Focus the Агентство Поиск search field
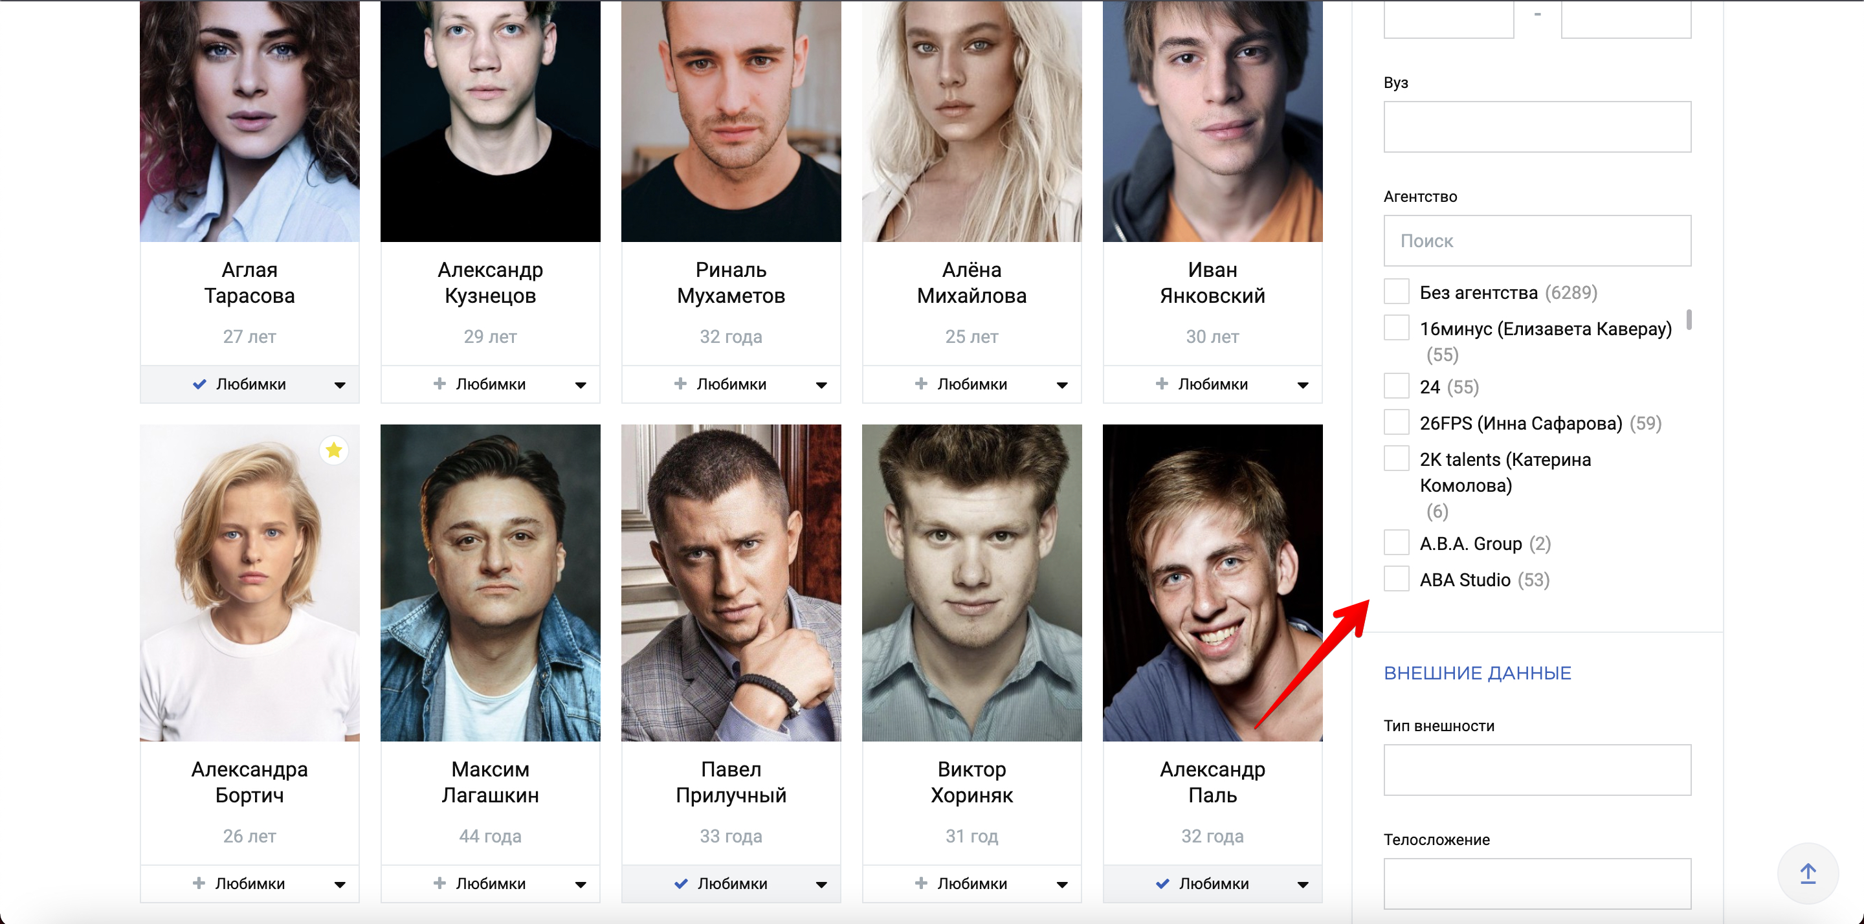Image resolution: width=1864 pixels, height=924 pixels. [x=1537, y=240]
